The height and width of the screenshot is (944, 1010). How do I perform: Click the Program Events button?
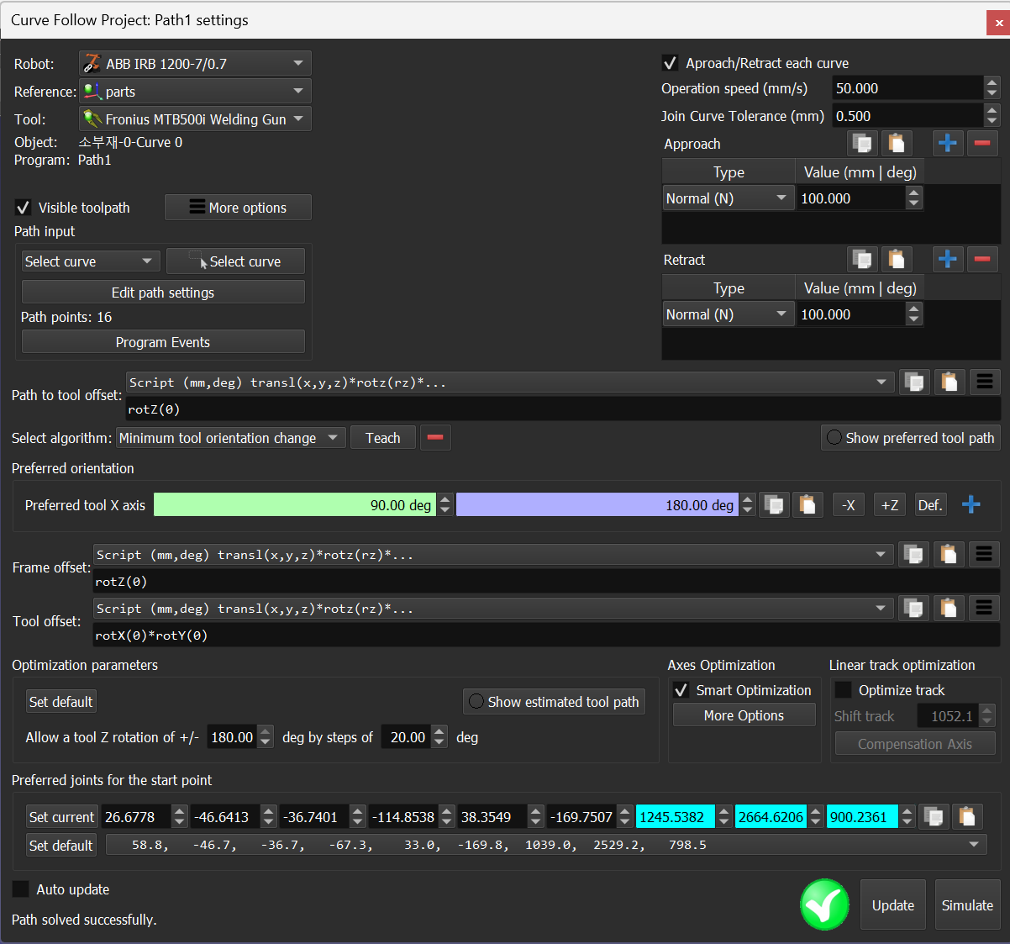163,342
